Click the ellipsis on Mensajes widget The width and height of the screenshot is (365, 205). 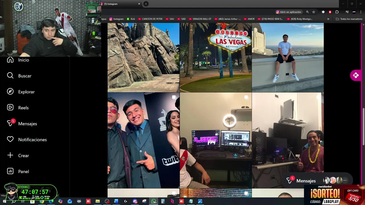345,180
